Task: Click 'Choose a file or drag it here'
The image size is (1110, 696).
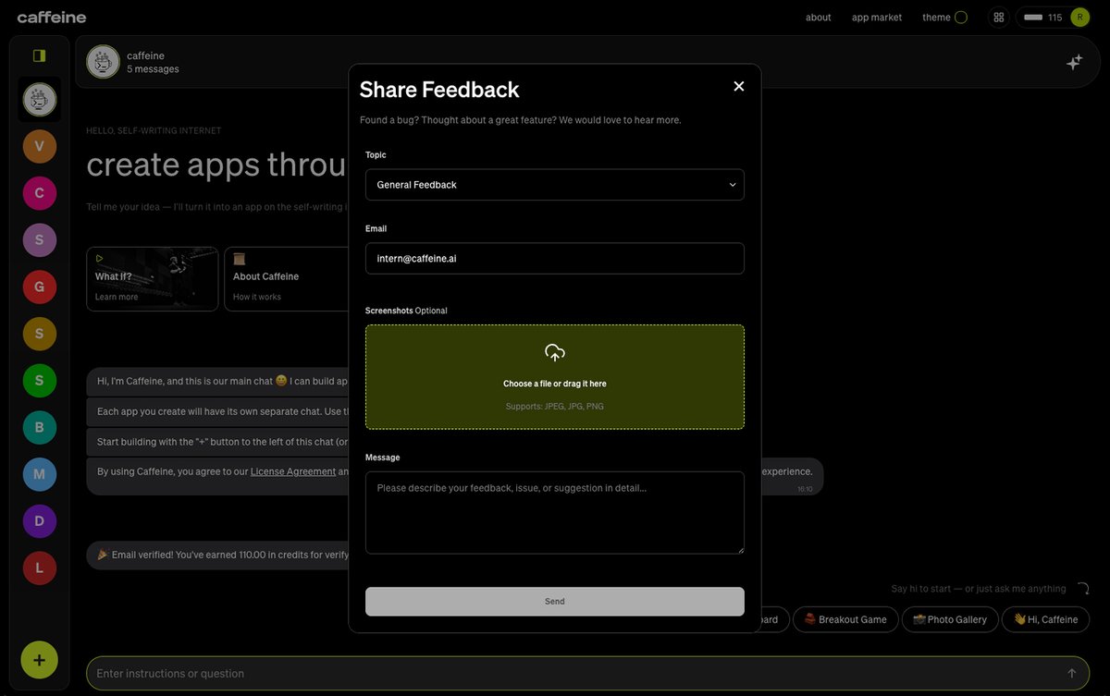Action: click(x=555, y=384)
